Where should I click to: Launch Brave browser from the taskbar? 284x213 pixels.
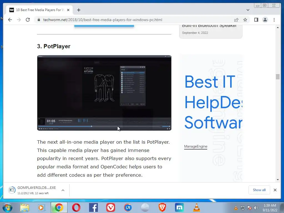[162, 207]
